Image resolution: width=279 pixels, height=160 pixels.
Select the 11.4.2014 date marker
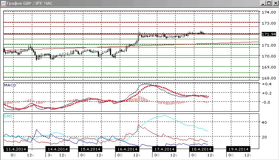coord(16,149)
